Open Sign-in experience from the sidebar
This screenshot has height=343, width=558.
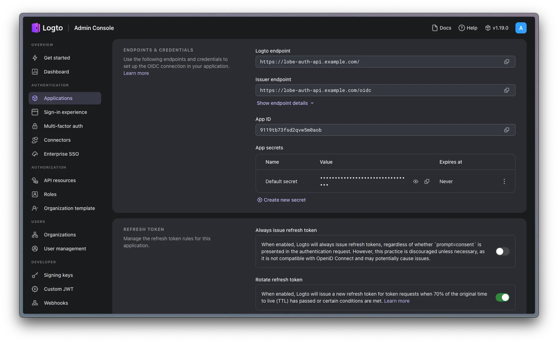[65, 112]
